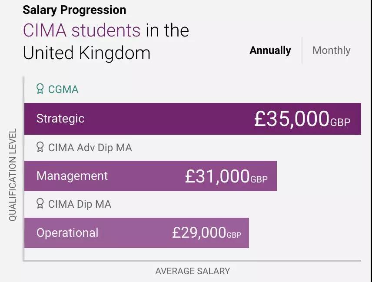Click the purple CIMA students heading text
This screenshot has height=282, width=372.
click(82, 30)
